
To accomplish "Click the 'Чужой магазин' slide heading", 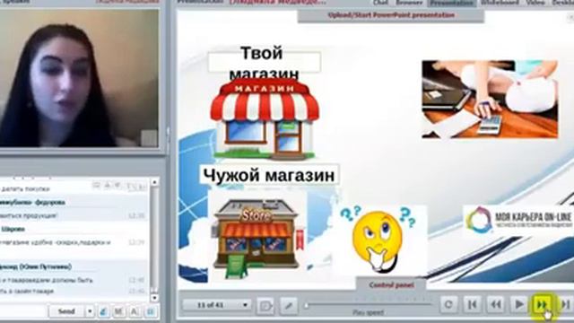I will coord(269,175).
